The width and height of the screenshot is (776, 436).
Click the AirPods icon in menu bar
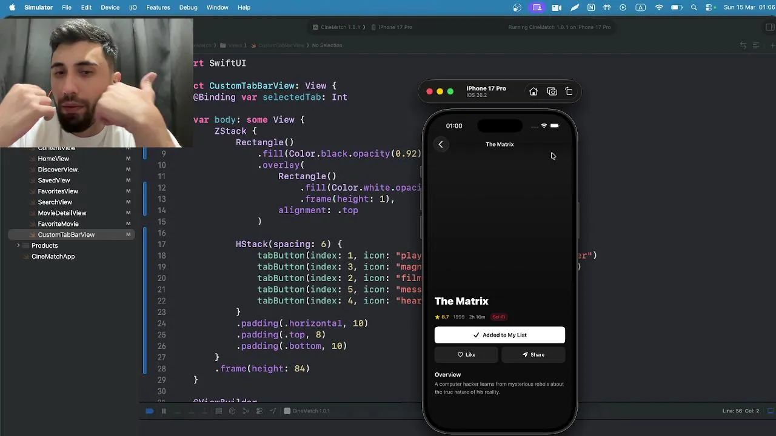[607, 7]
